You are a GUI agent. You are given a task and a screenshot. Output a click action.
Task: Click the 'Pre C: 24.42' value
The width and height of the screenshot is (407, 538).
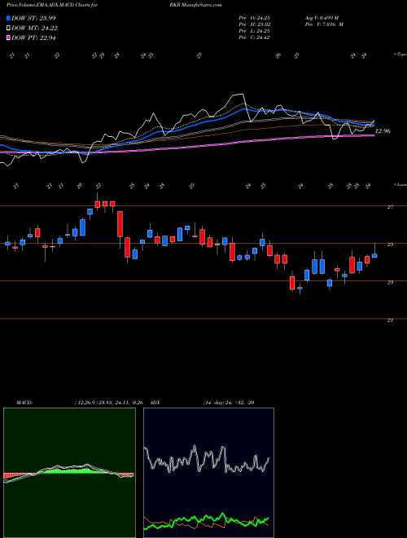[x=255, y=37]
